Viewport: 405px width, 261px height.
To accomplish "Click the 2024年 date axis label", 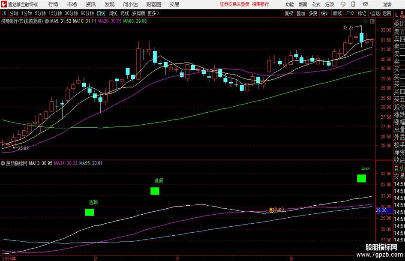I will tap(9, 258).
